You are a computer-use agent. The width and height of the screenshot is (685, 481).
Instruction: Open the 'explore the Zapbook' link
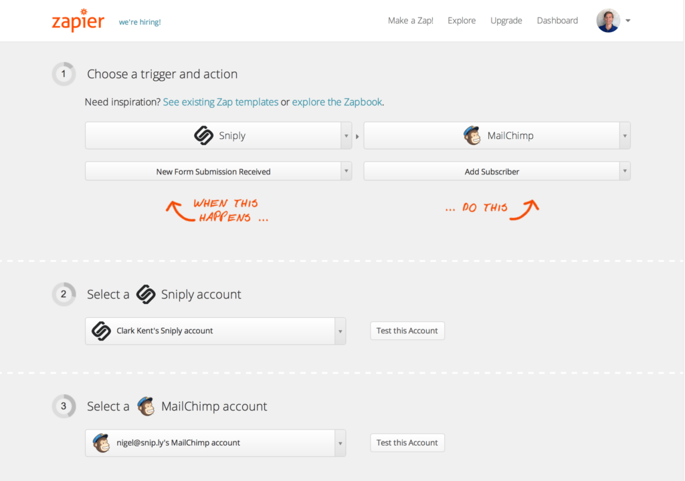(x=337, y=102)
